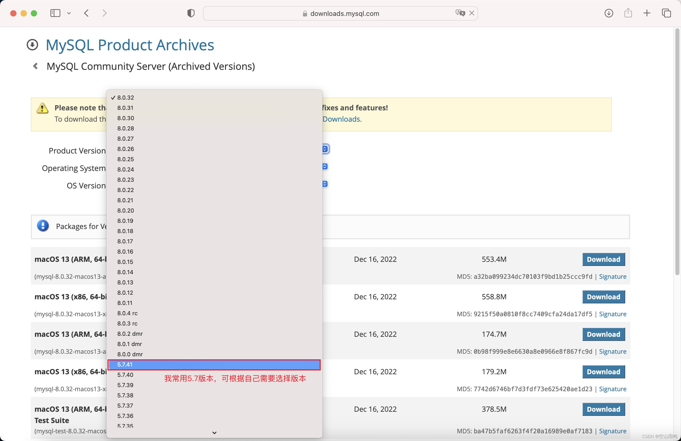This screenshot has height=441, width=681.
Task: Select version 8.0.32 in the list
Action: [x=214, y=98]
